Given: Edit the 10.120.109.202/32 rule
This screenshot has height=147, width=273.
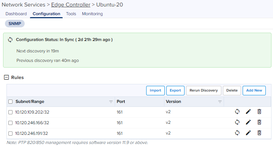Looking at the screenshot, I should [248, 112].
